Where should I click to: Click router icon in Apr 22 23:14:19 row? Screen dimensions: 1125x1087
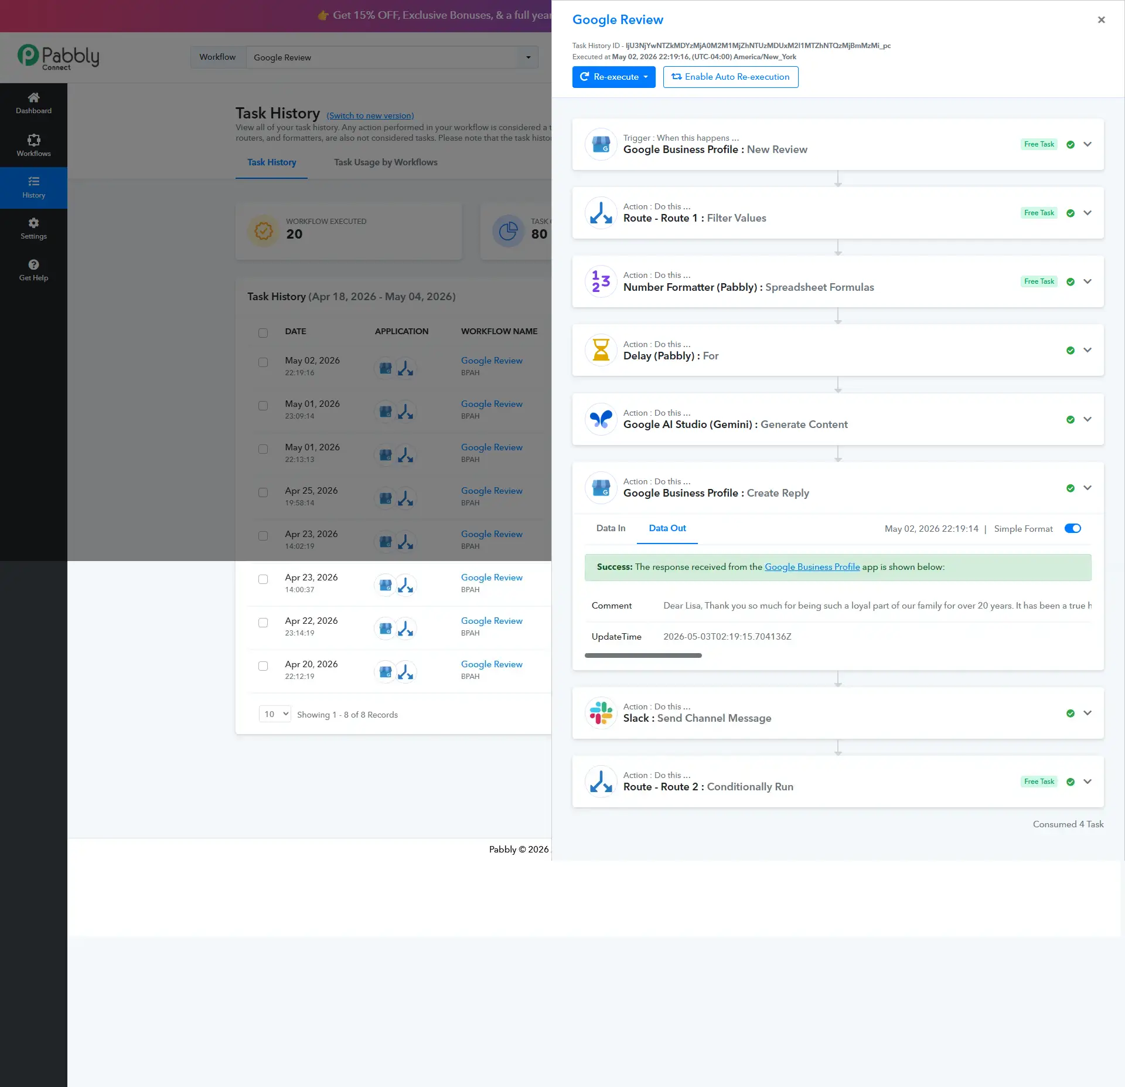pos(405,629)
